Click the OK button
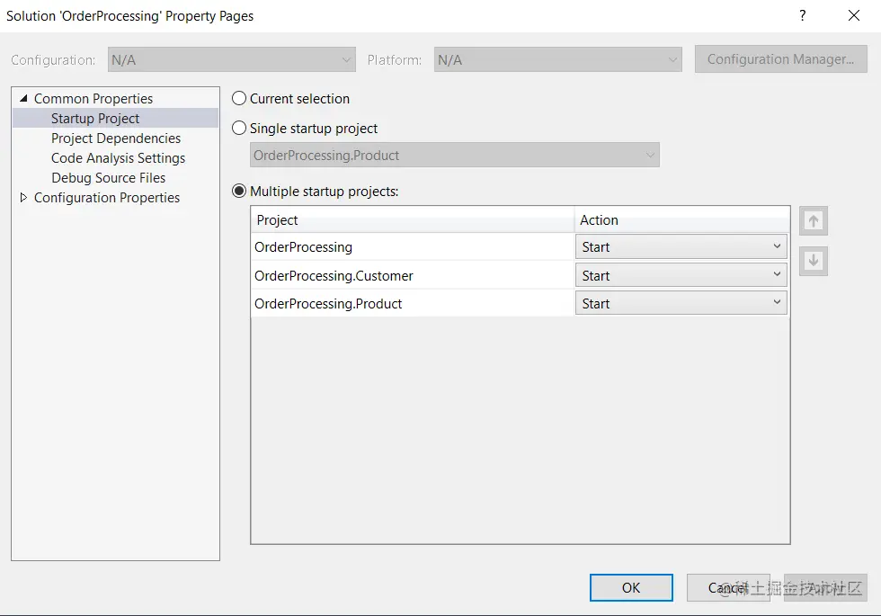Viewport: 881px width, 616px height. (630, 587)
